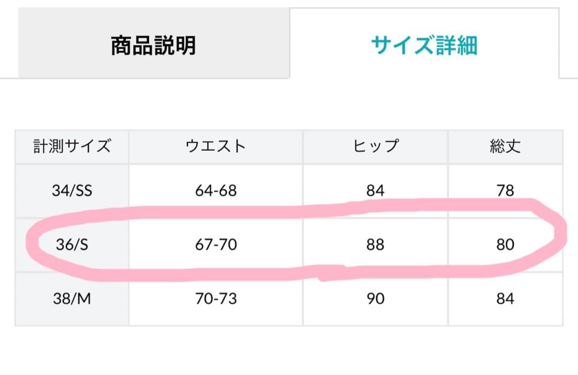Click the 70-73 waist value
Viewport: 578px width, 375px height.
[x=216, y=299]
